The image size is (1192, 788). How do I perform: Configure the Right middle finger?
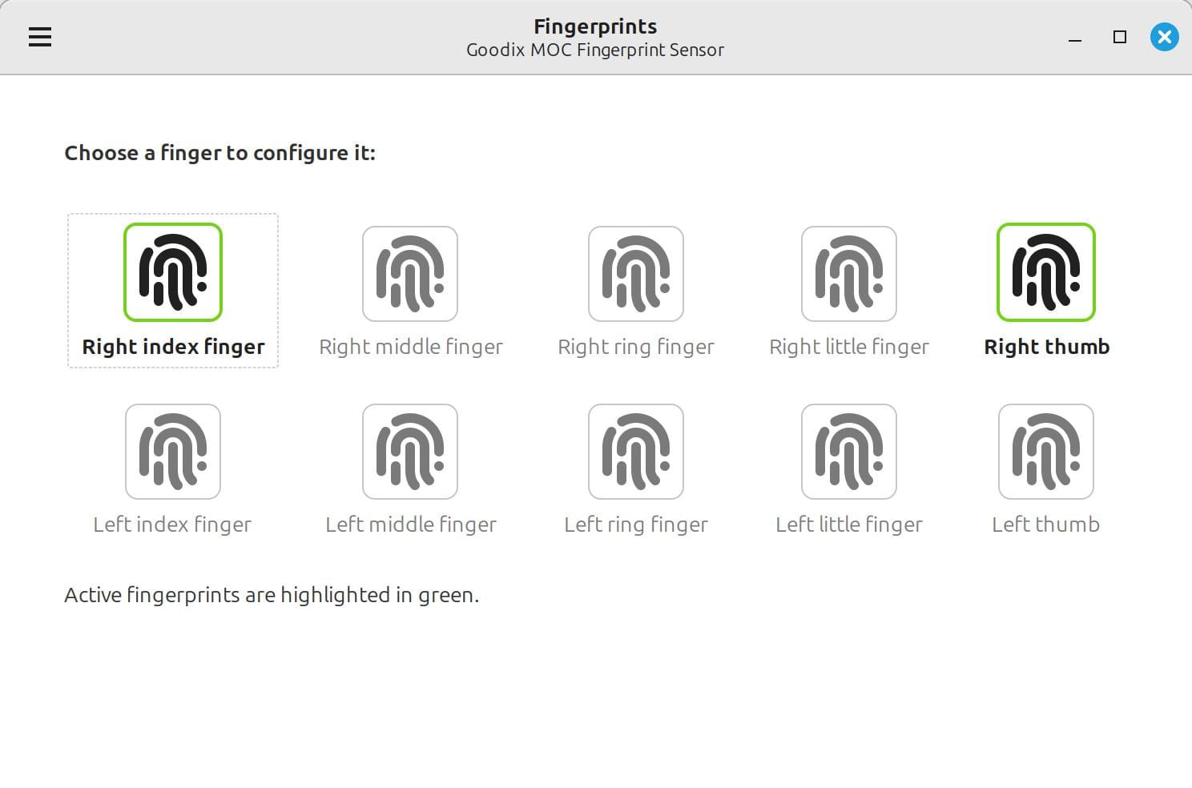pos(410,272)
